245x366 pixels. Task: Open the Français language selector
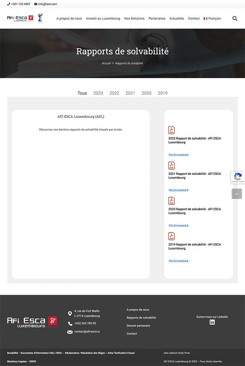click(212, 18)
